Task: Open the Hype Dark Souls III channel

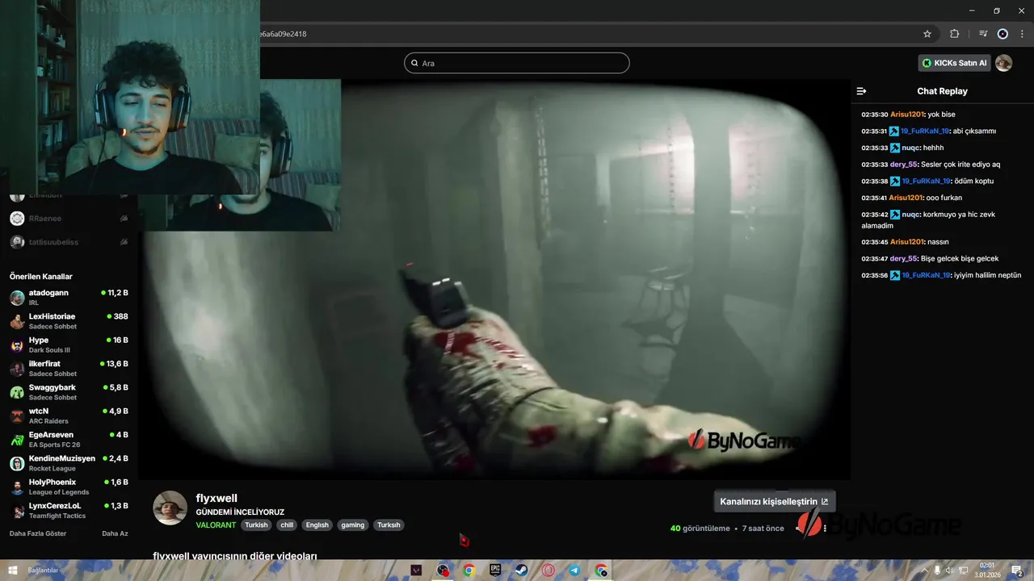Action: pos(69,345)
